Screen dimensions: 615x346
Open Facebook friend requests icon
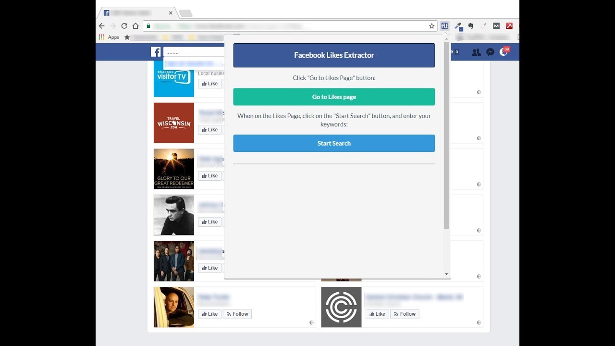coord(476,52)
